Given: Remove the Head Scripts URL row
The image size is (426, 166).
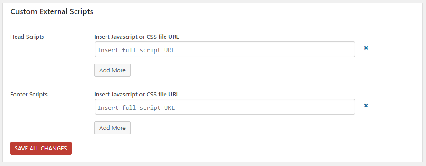Looking at the screenshot, I should [x=366, y=48].
